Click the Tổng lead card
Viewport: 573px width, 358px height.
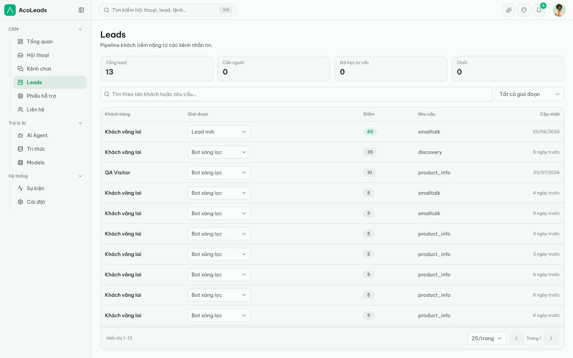coord(156,68)
